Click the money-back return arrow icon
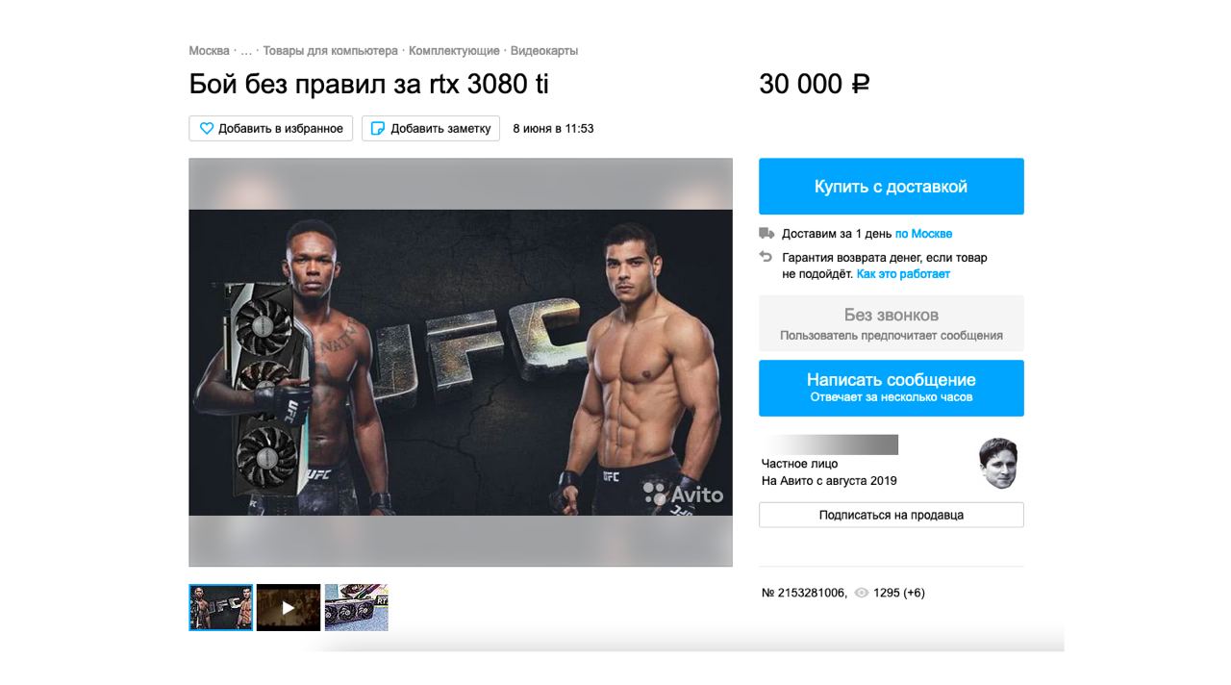The image size is (1231, 685). point(766,257)
